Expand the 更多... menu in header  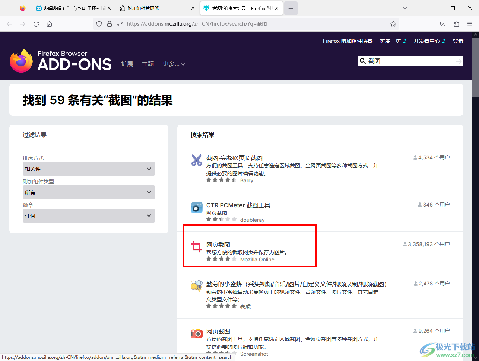click(174, 64)
